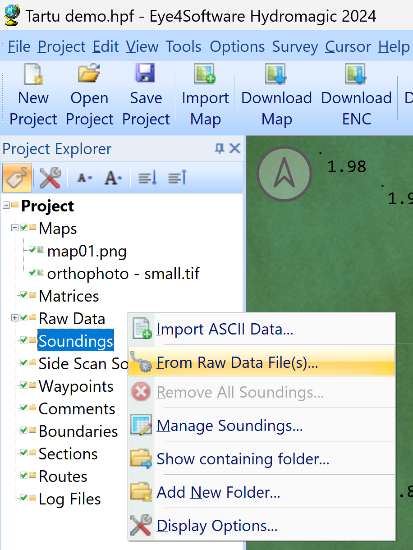Image resolution: width=413 pixels, height=550 pixels.
Task: Click the Show containing folder icon
Action: click(142, 458)
